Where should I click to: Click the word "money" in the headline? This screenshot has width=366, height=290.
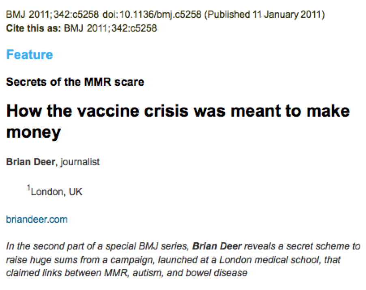point(34,132)
